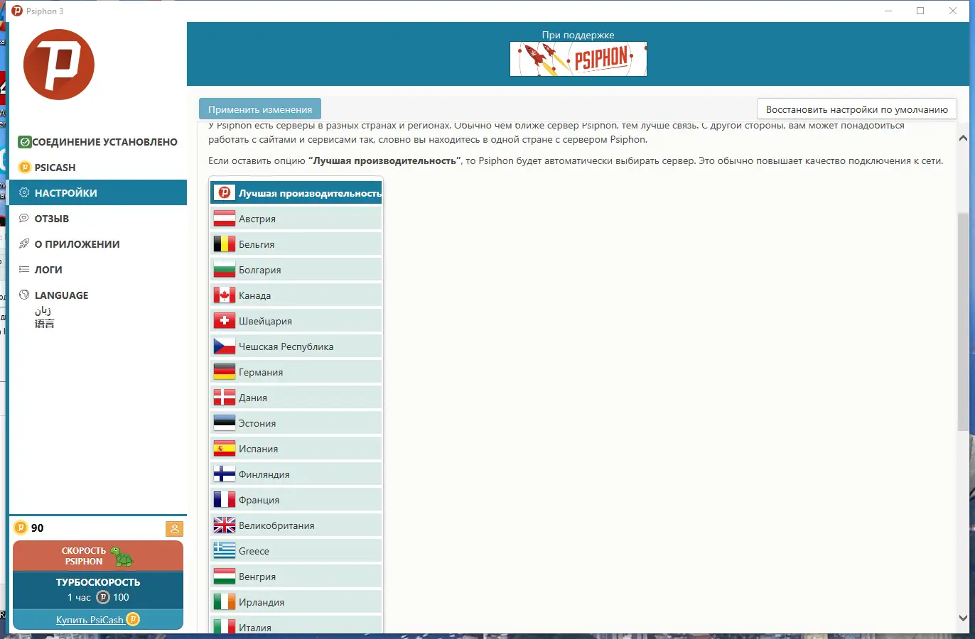Select Великобритания as server region

[296, 525]
